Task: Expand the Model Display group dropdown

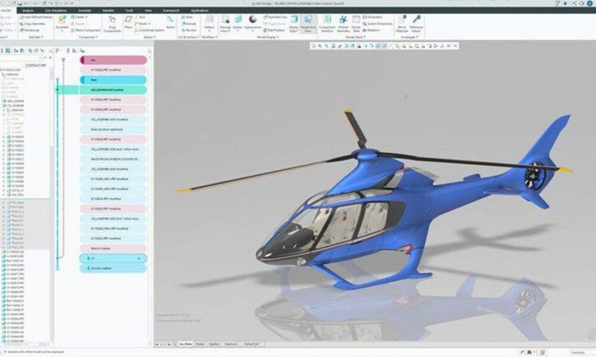Action: point(268,37)
